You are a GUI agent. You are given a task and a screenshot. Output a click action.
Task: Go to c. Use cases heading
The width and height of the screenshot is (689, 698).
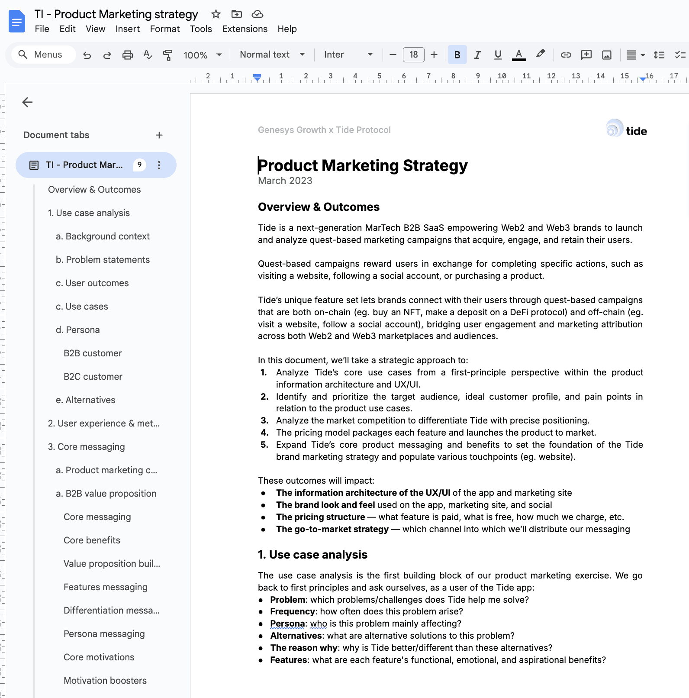click(x=82, y=307)
